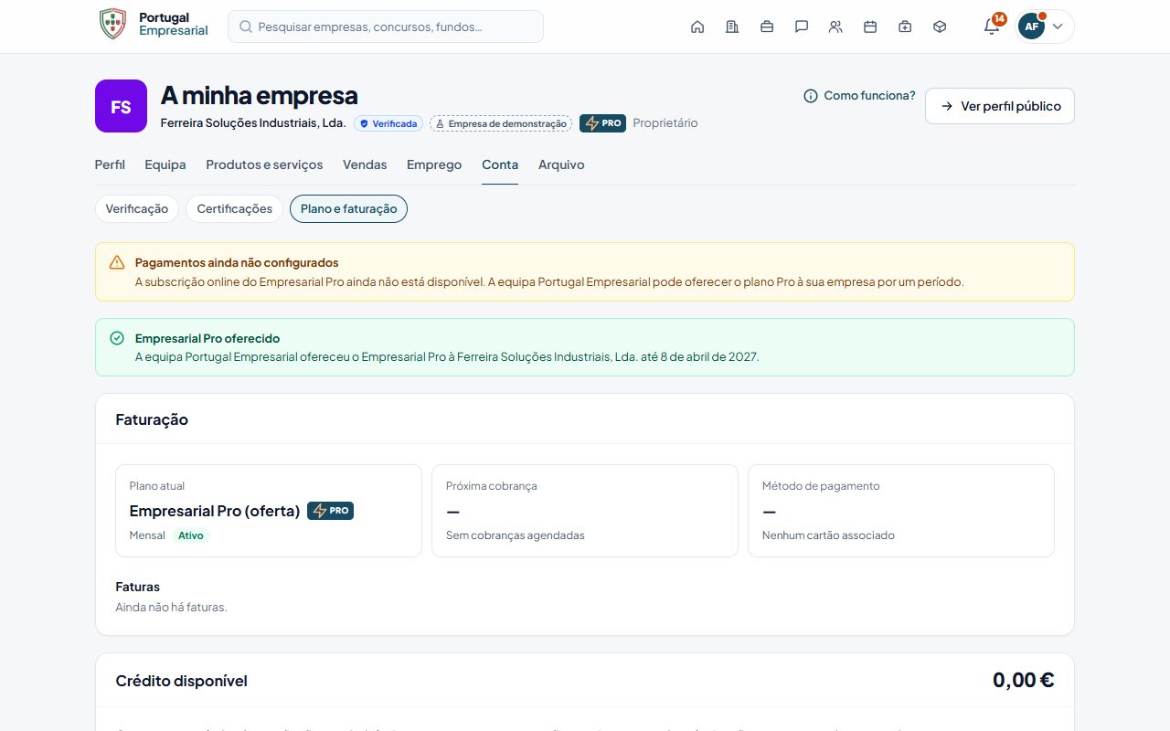Open the calendar icon in the top navigation
This screenshot has height=731, width=1170.
(870, 26)
